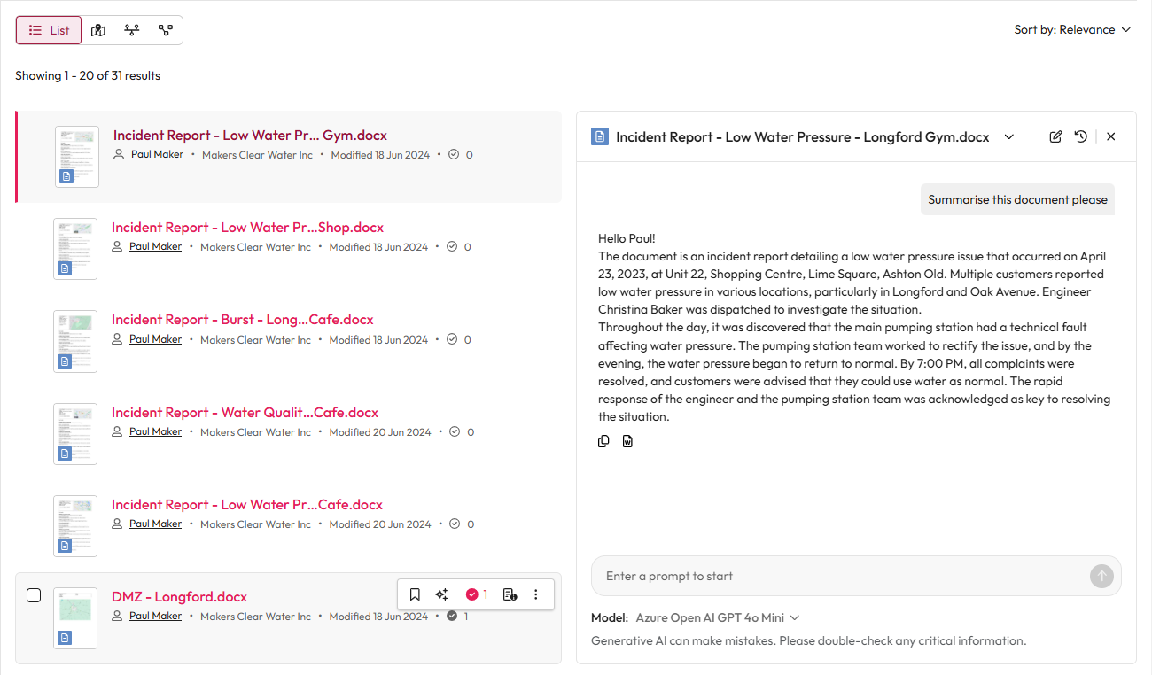1152x675 pixels.
Task: Click the AI sparkle icon on DMZ - Longford
Action: [x=441, y=594]
